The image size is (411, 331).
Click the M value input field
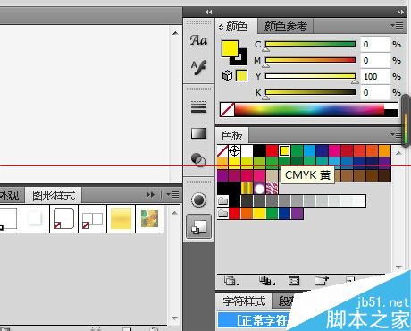375,61
